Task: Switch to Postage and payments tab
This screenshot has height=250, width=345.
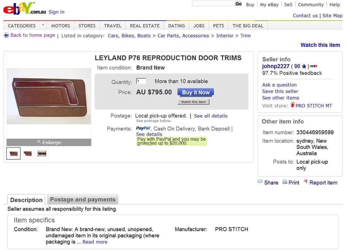Action: coord(83,200)
